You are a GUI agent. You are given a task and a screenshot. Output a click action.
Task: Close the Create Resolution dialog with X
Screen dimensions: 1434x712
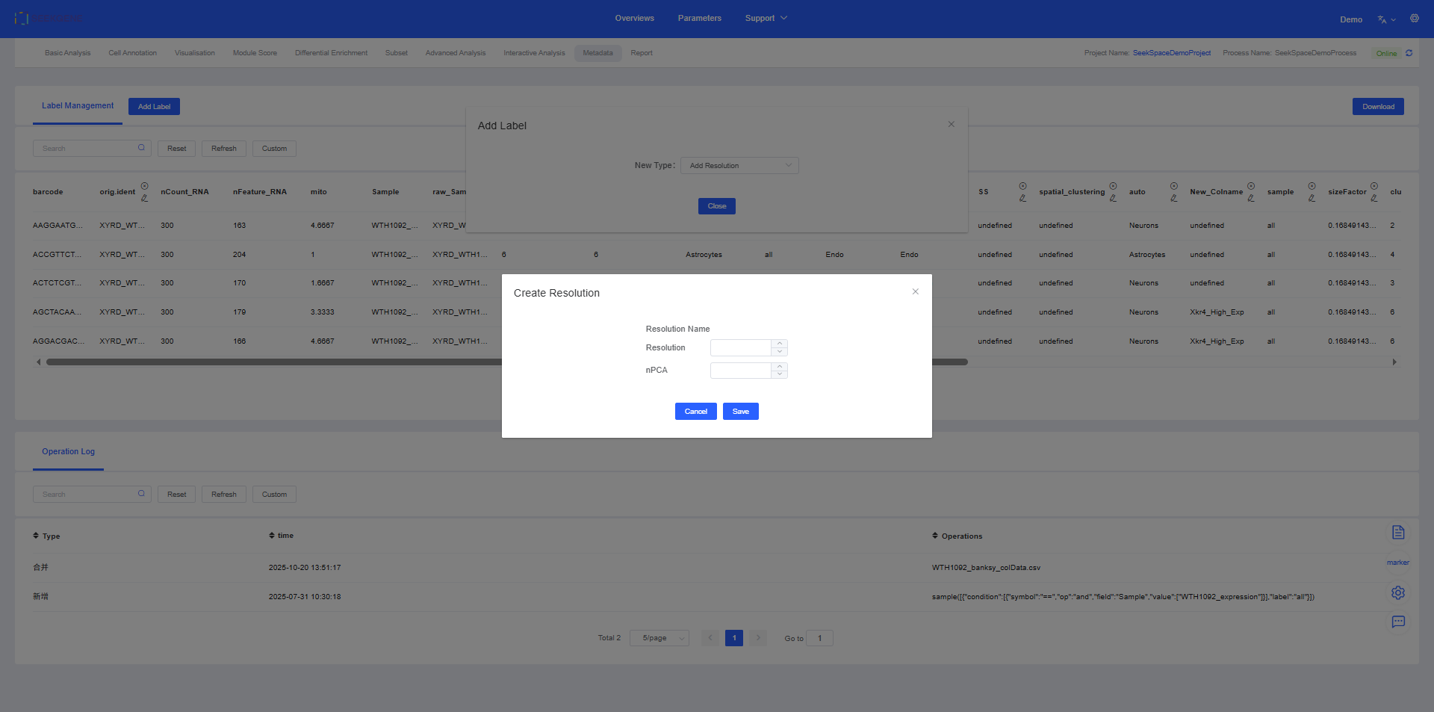coord(915,292)
